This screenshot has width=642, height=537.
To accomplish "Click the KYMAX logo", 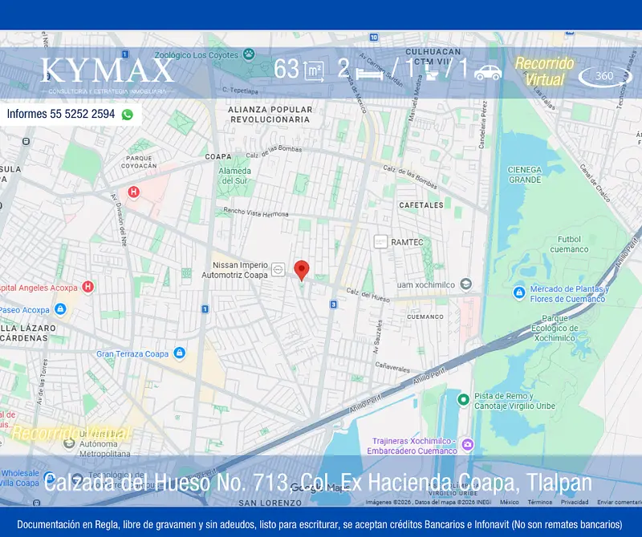I will 108,75.
